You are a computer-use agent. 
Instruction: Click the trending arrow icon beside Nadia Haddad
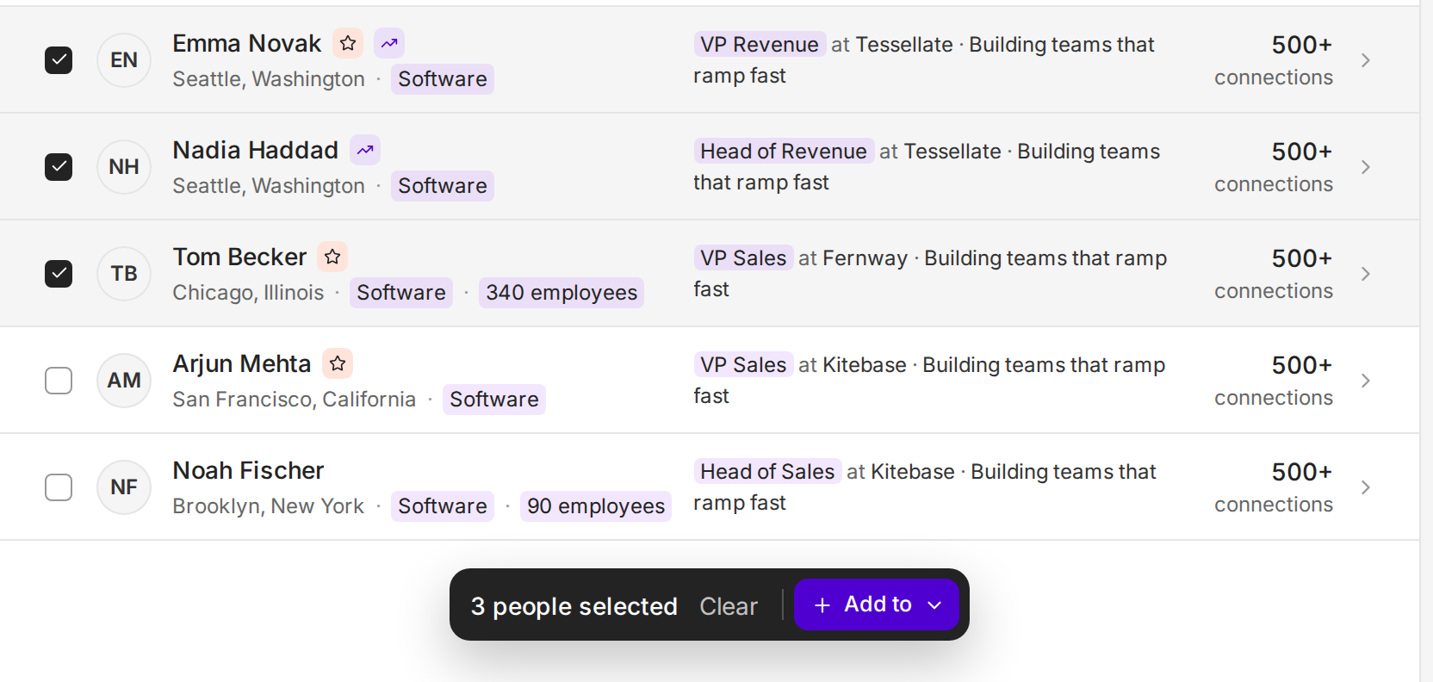pyautogui.click(x=365, y=150)
